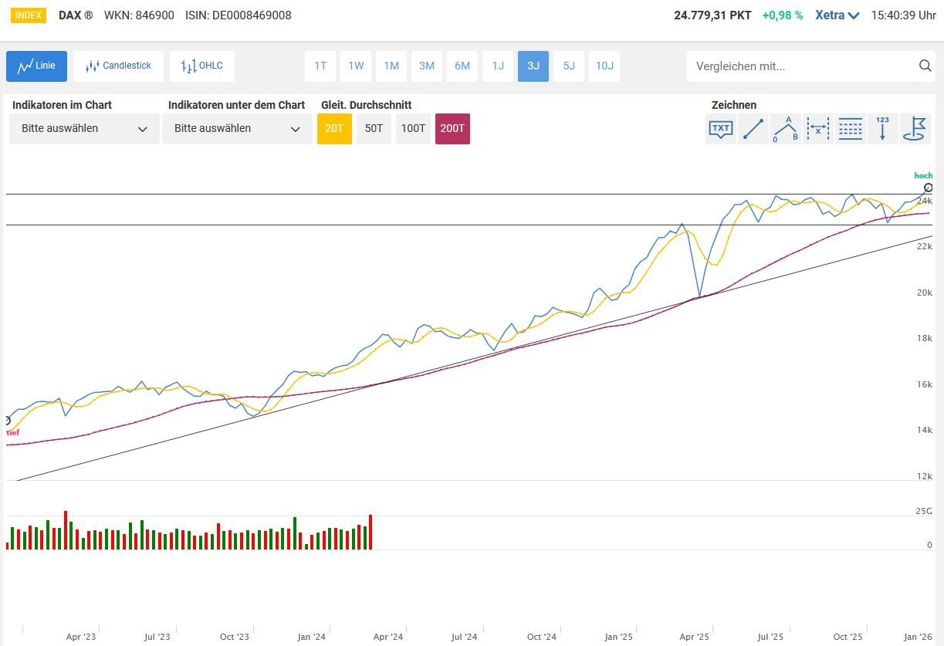This screenshot has height=646, width=944.
Task: Select the dashed horizontal levels tool
Action: 850,129
